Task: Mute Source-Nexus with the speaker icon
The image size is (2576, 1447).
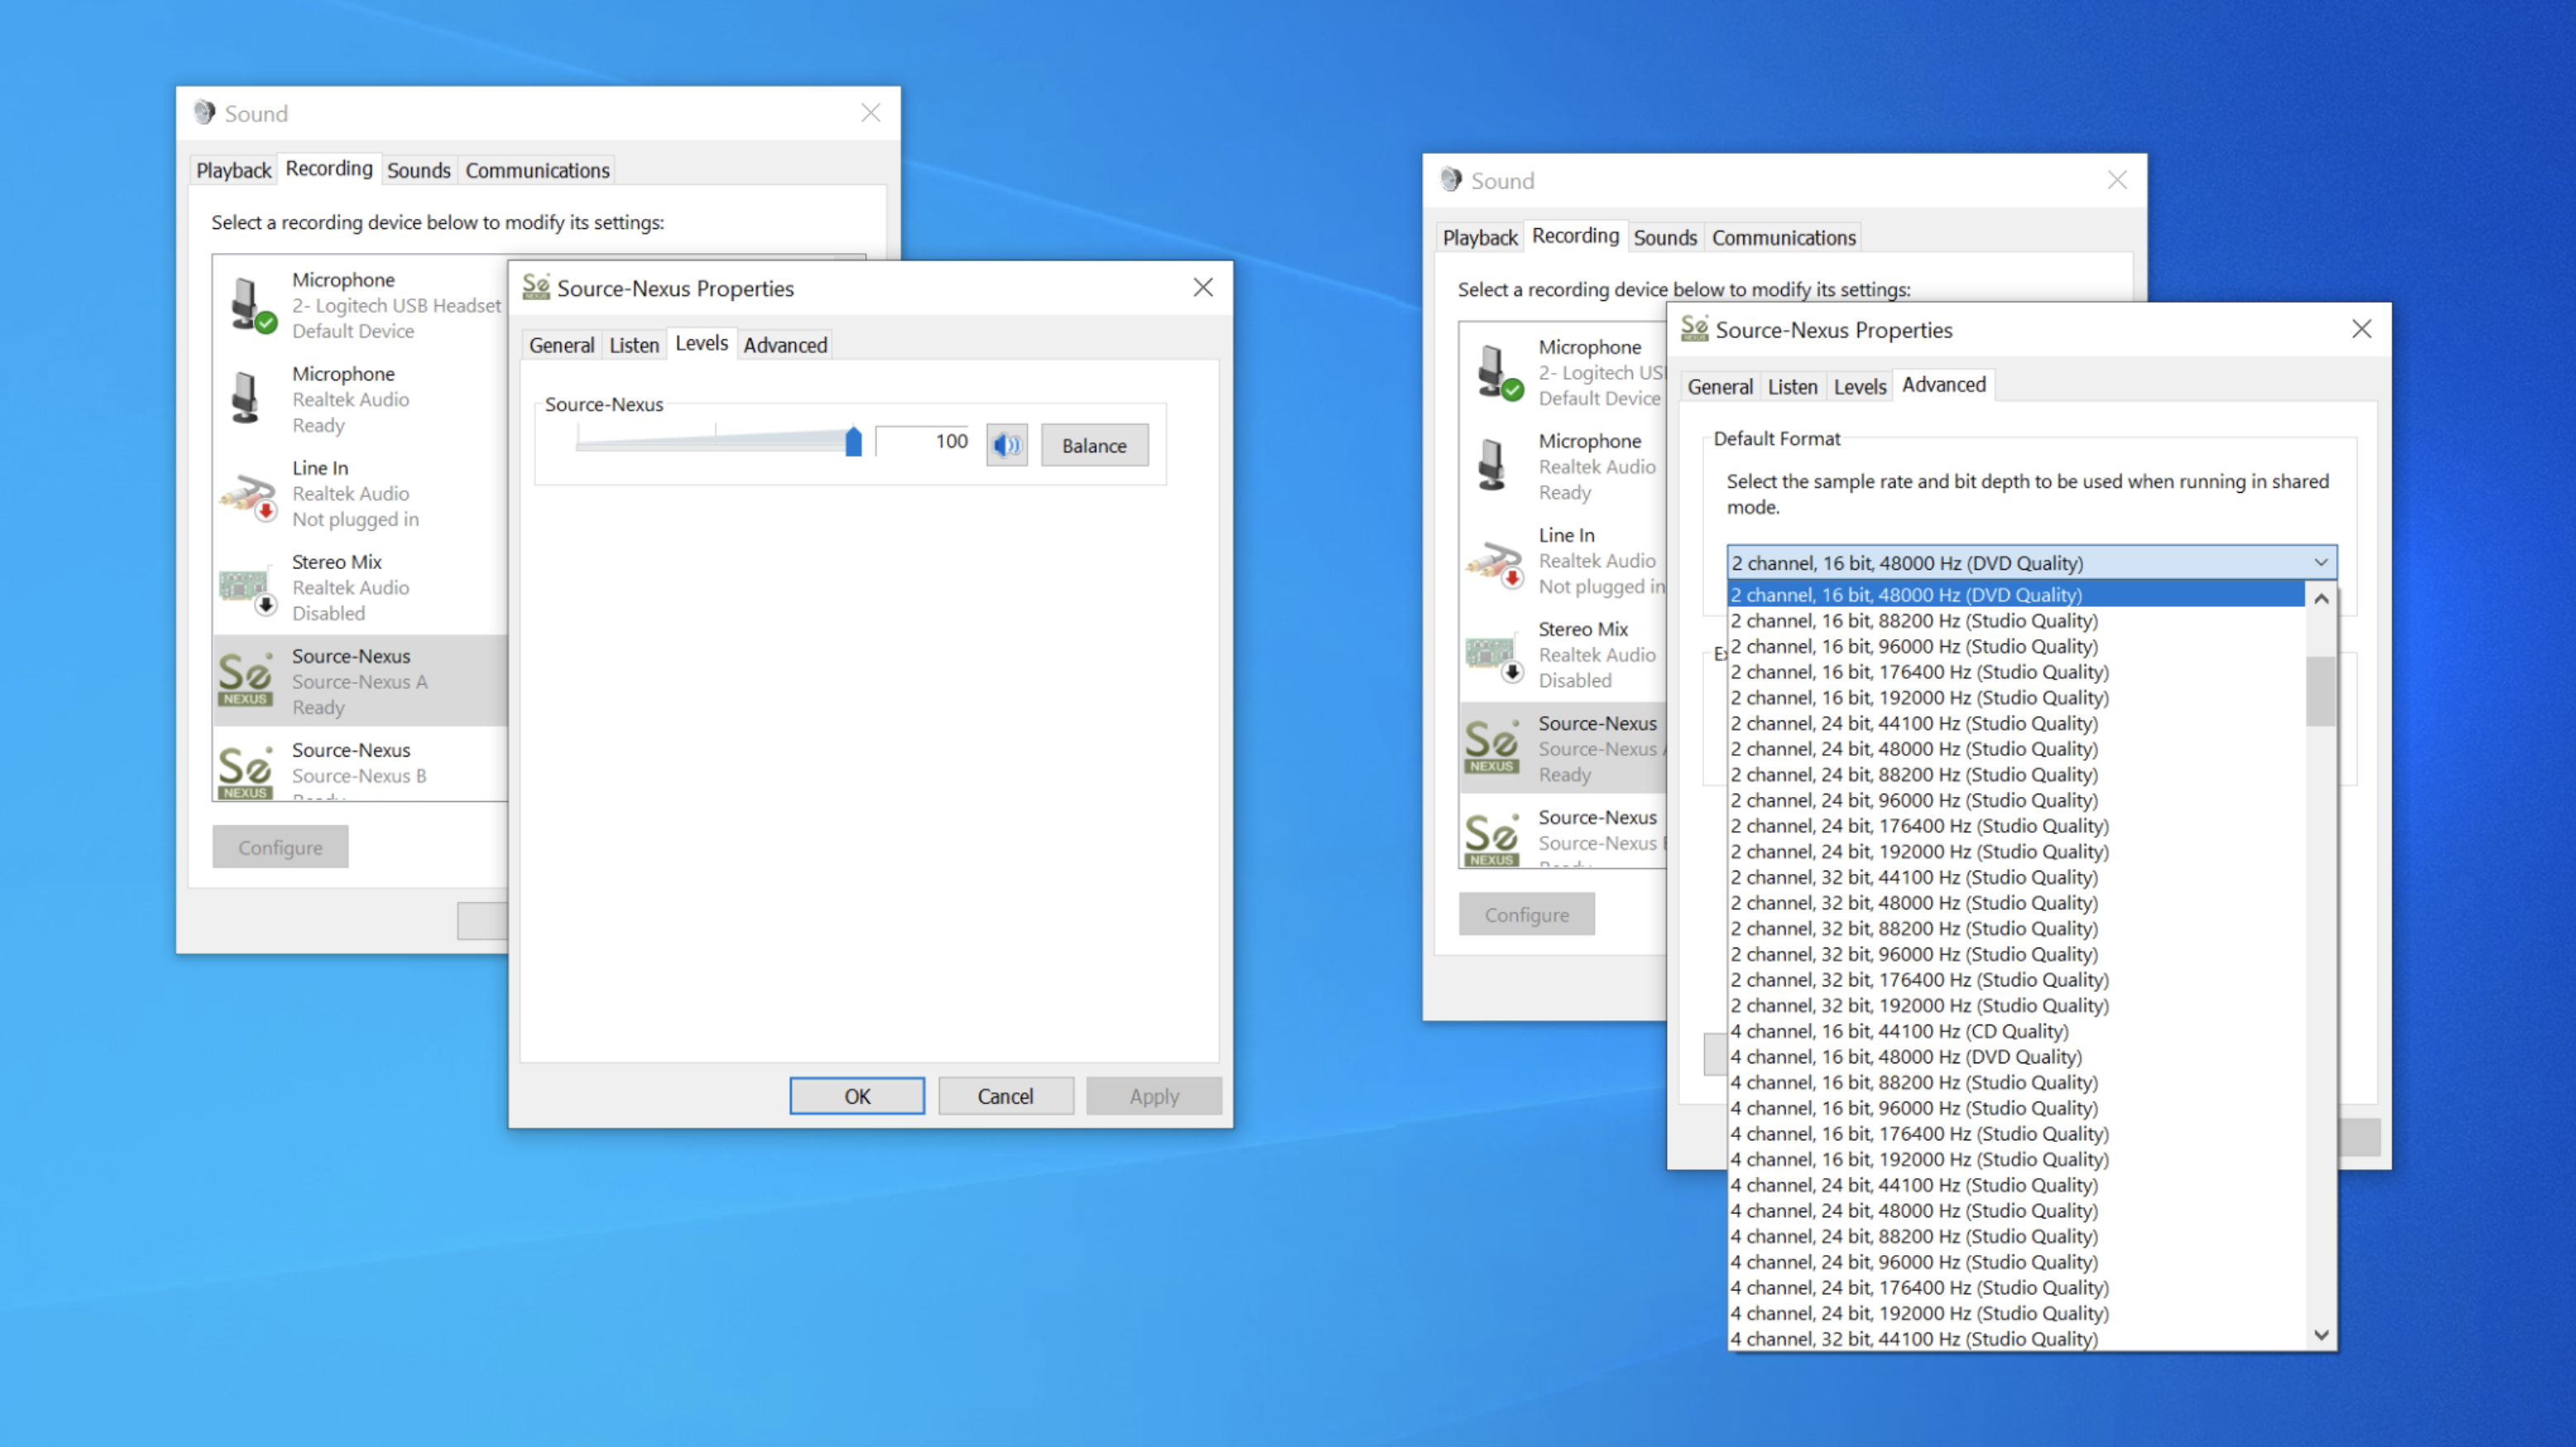Action: pyautogui.click(x=1006, y=445)
